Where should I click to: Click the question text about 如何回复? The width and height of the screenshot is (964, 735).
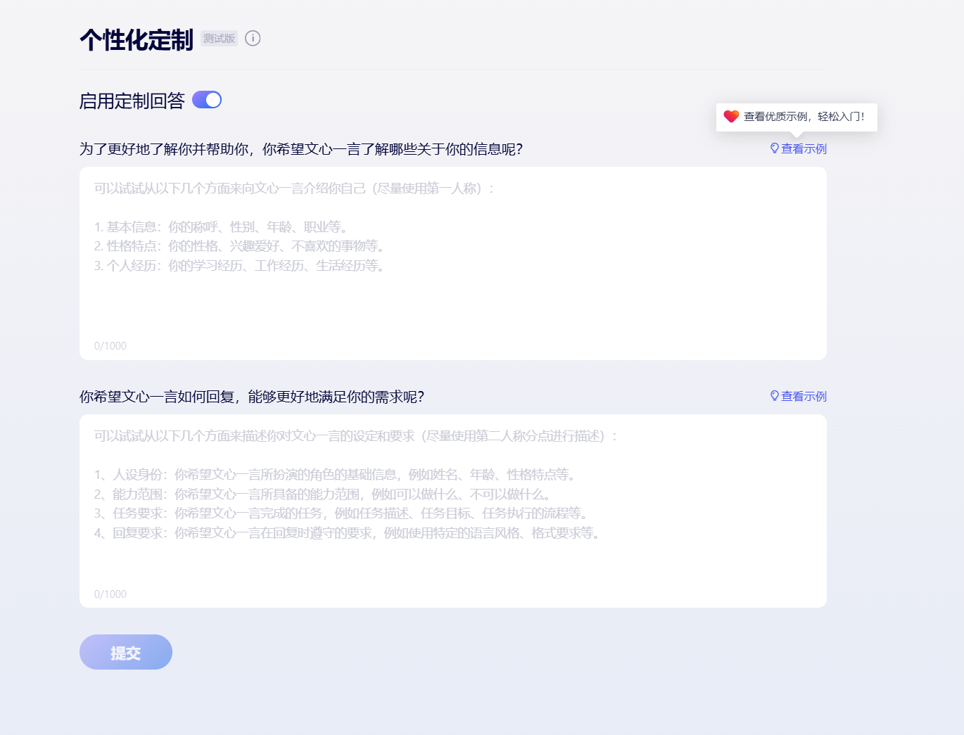pyautogui.click(x=252, y=397)
